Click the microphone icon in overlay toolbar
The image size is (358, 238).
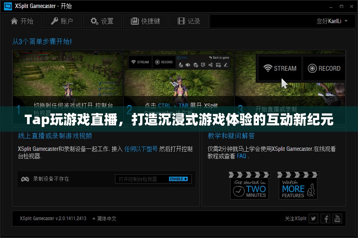[x=181, y=65]
